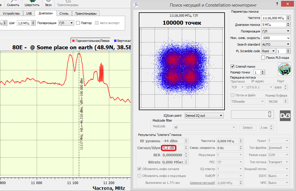This screenshot has height=191, width=296.
Task: Click the Частота 11116,000 МГц field
Action: [274, 18]
